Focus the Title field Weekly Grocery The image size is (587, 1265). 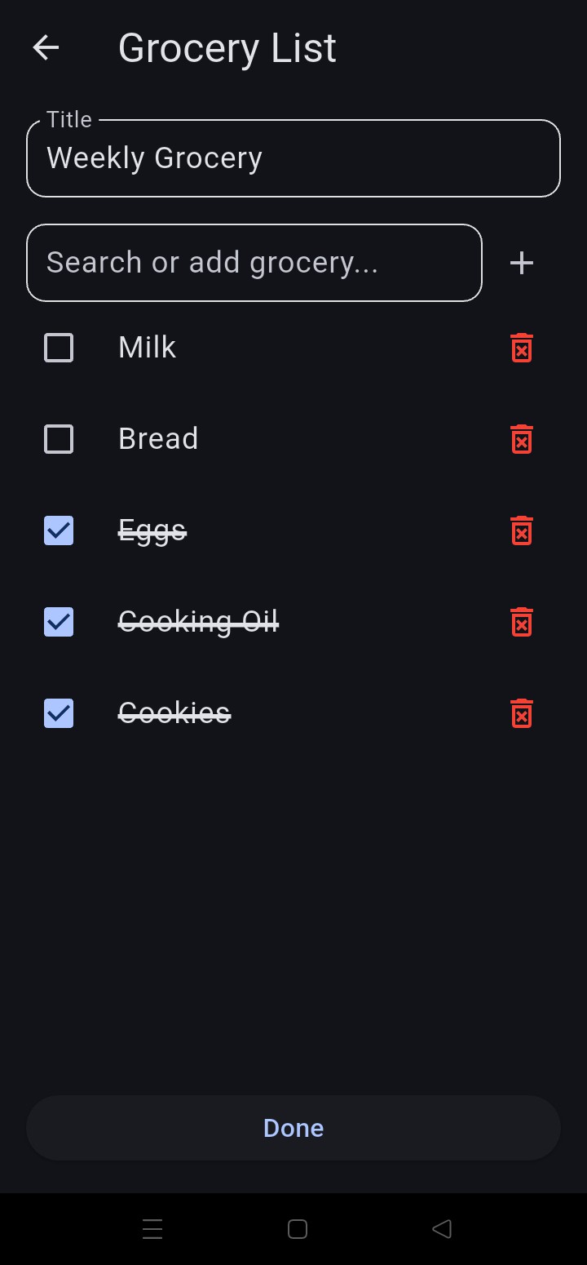pos(293,158)
